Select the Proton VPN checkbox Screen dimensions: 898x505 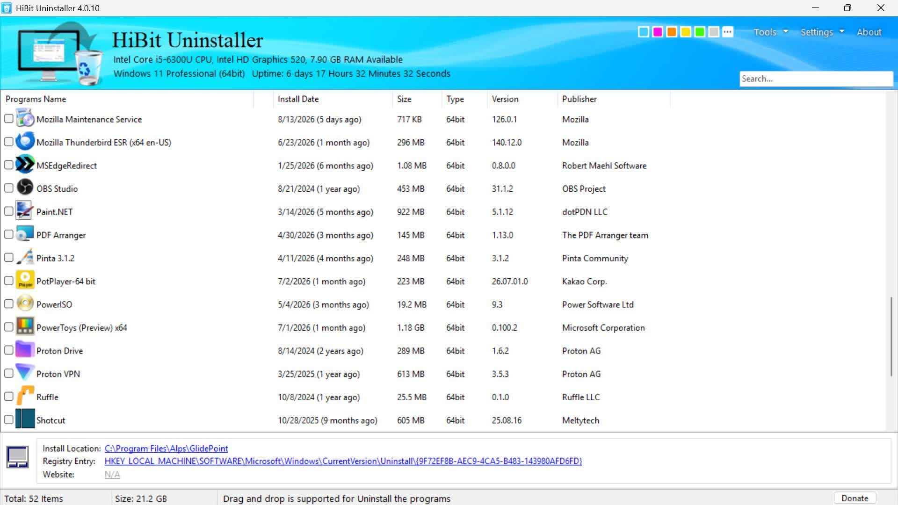click(9, 373)
